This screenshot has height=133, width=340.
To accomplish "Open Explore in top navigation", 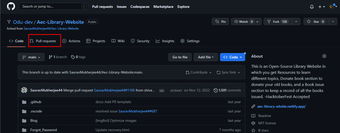I will (183, 7).
